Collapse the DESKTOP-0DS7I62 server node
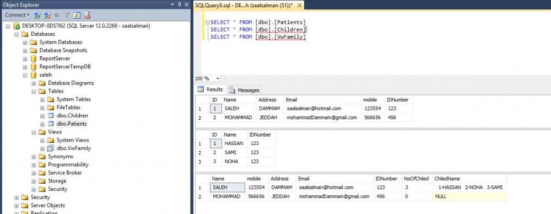Image resolution: width=551 pixels, height=214 pixels. 8,26
